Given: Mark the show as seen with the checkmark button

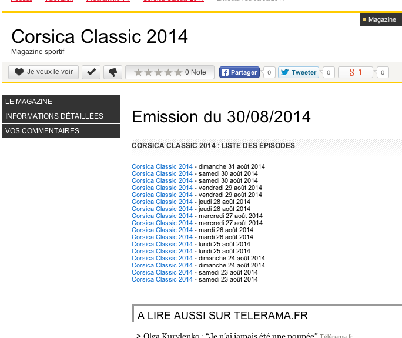Looking at the screenshot, I should [x=91, y=72].
